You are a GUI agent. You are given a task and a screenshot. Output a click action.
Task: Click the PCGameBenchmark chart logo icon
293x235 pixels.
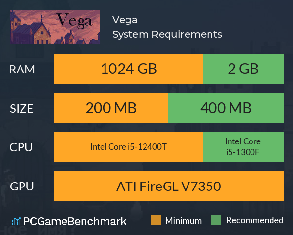(x=16, y=221)
